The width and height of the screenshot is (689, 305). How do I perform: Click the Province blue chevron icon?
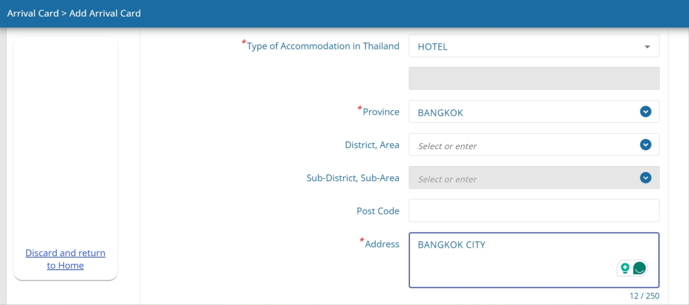[645, 112]
